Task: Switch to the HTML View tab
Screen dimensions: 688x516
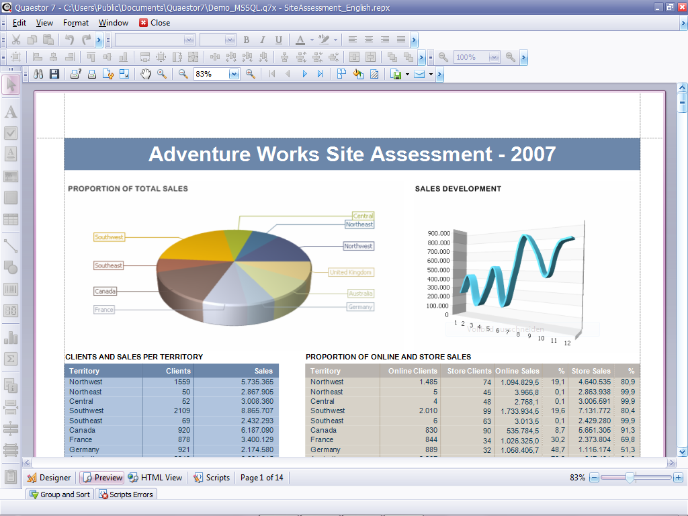Action: 155,478
